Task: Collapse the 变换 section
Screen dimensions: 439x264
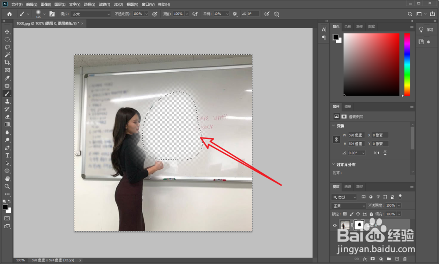Action: click(x=334, y=126)
